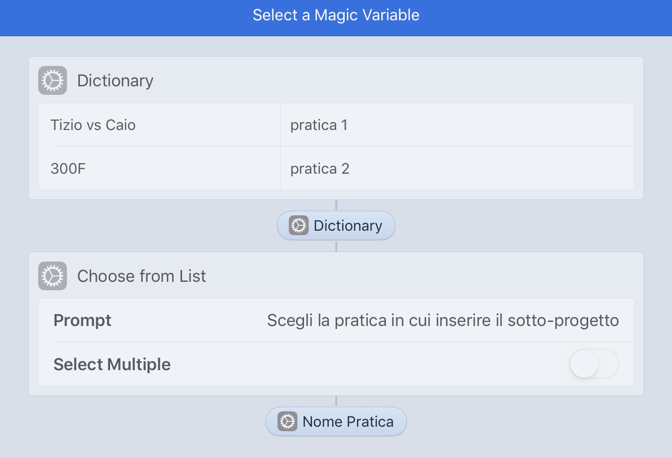Click the pratica 2 value field
The image size is (672, 458).
pos(457,168)
